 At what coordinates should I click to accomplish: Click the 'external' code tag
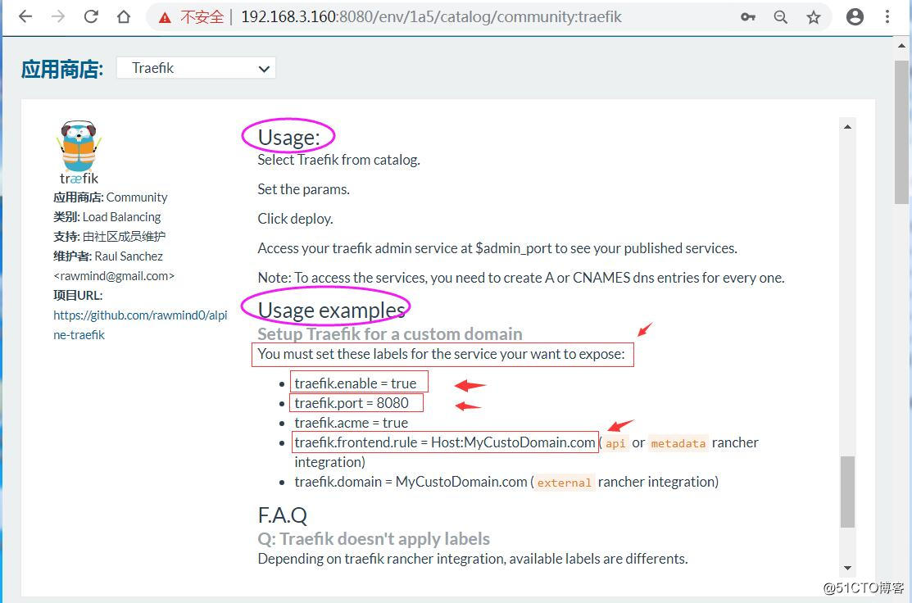564,483
